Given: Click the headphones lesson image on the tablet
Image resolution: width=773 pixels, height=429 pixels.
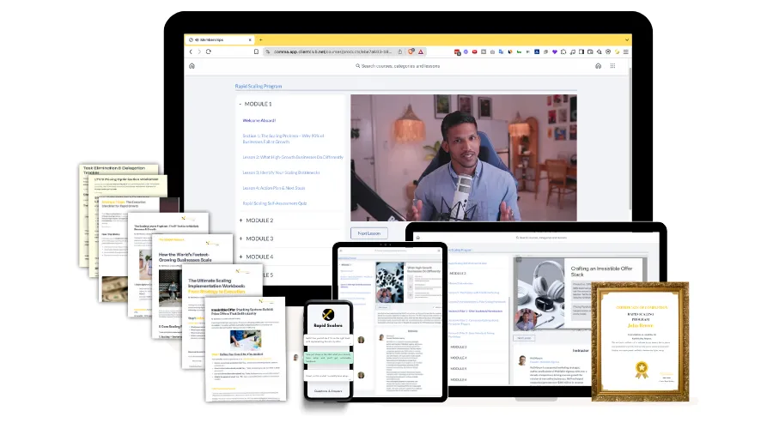Looking at the screenshot, I should pyautogui.click(x=539, y=293).
